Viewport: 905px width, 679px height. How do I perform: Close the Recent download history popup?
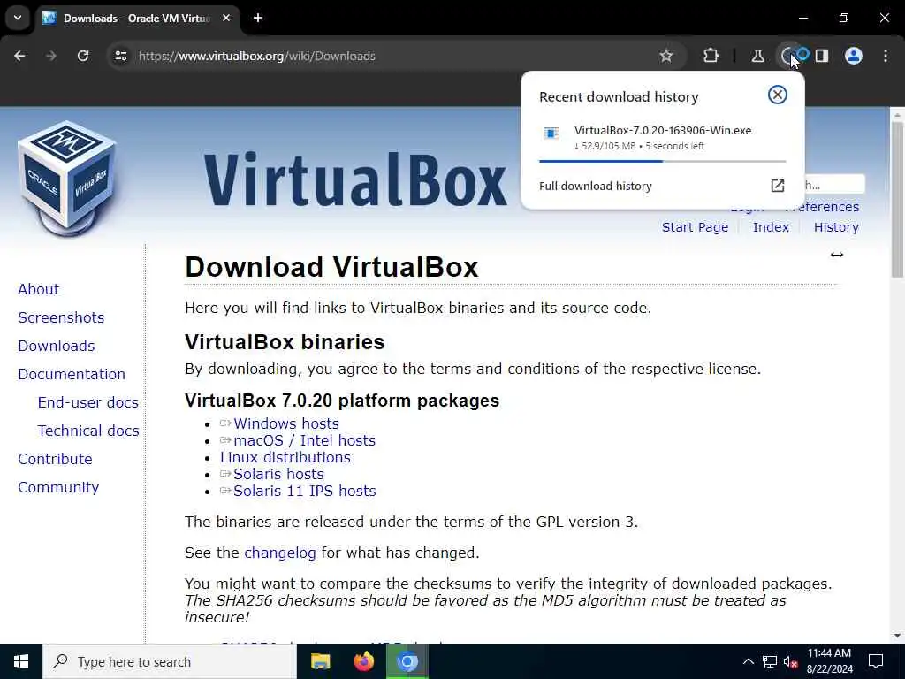(778, 95)
